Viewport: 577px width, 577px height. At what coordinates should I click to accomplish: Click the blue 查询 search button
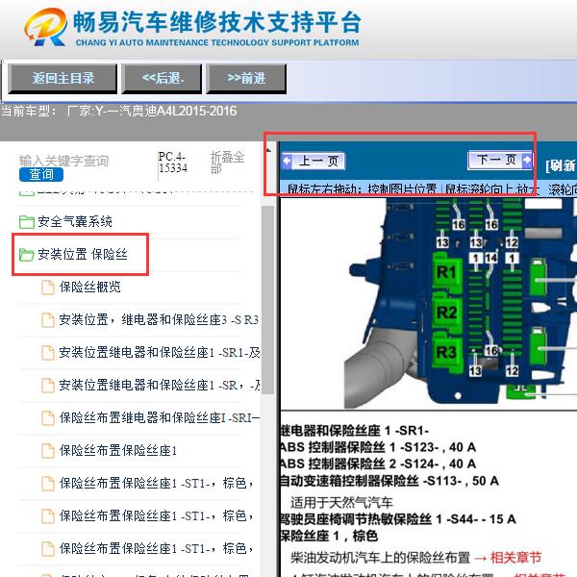pos(41,174)
